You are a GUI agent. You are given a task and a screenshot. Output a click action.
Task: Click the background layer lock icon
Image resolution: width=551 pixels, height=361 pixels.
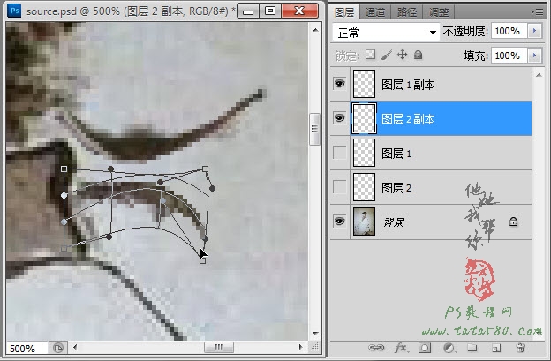(513, 222)
